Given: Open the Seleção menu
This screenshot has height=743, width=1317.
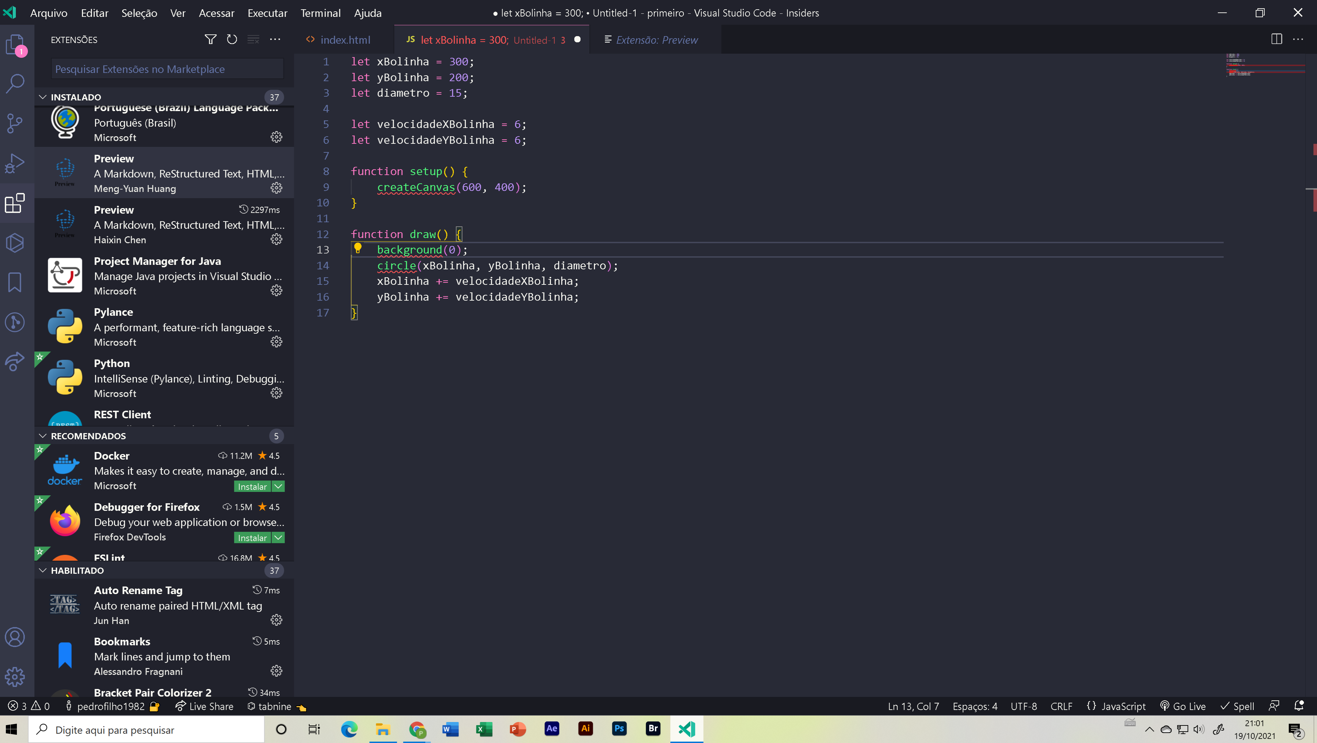Looking at the screenshot, I should coord(139,13).
